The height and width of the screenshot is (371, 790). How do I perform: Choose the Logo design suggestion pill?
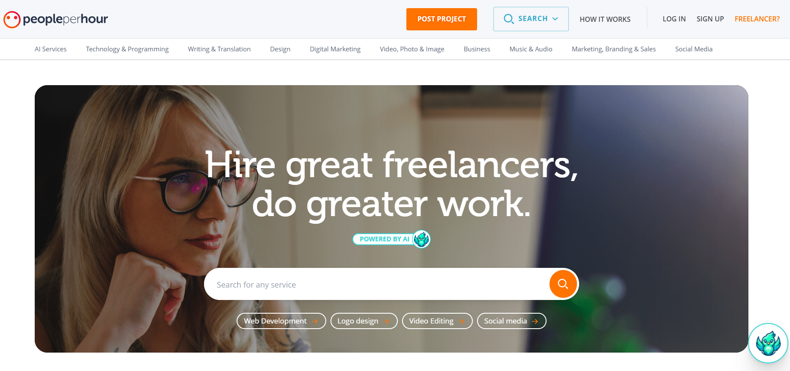[364, 321]
